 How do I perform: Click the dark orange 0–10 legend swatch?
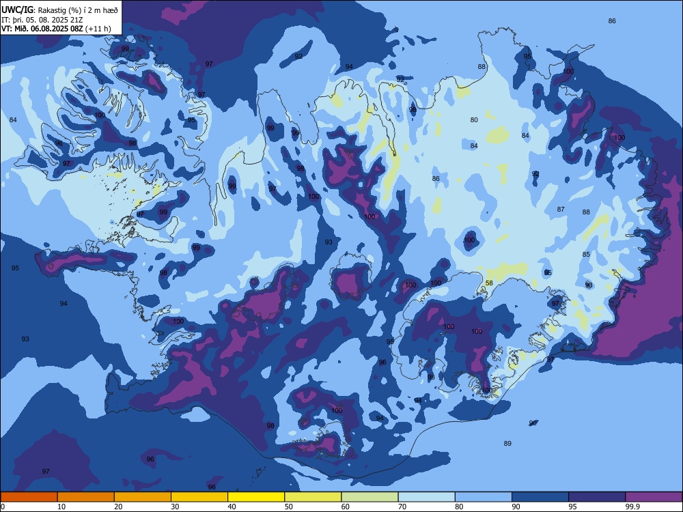click(29, 497)
